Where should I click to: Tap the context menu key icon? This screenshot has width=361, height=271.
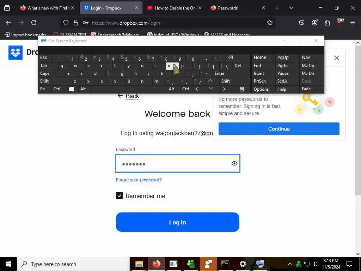(241, 89)
